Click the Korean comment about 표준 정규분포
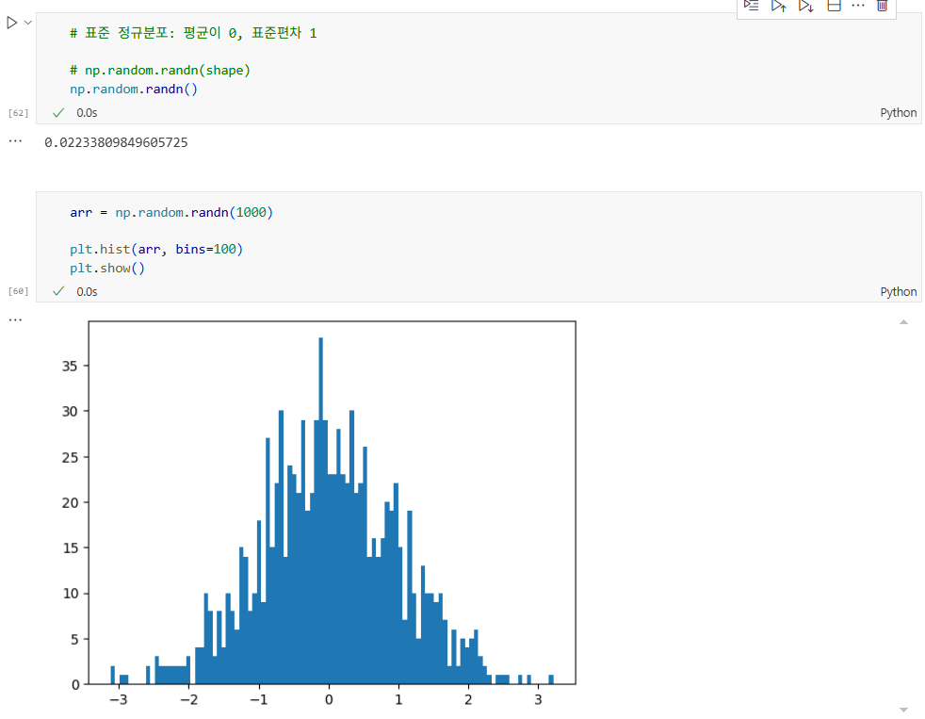The width and height of the screenshot is (925, 719). pos(193,33)
